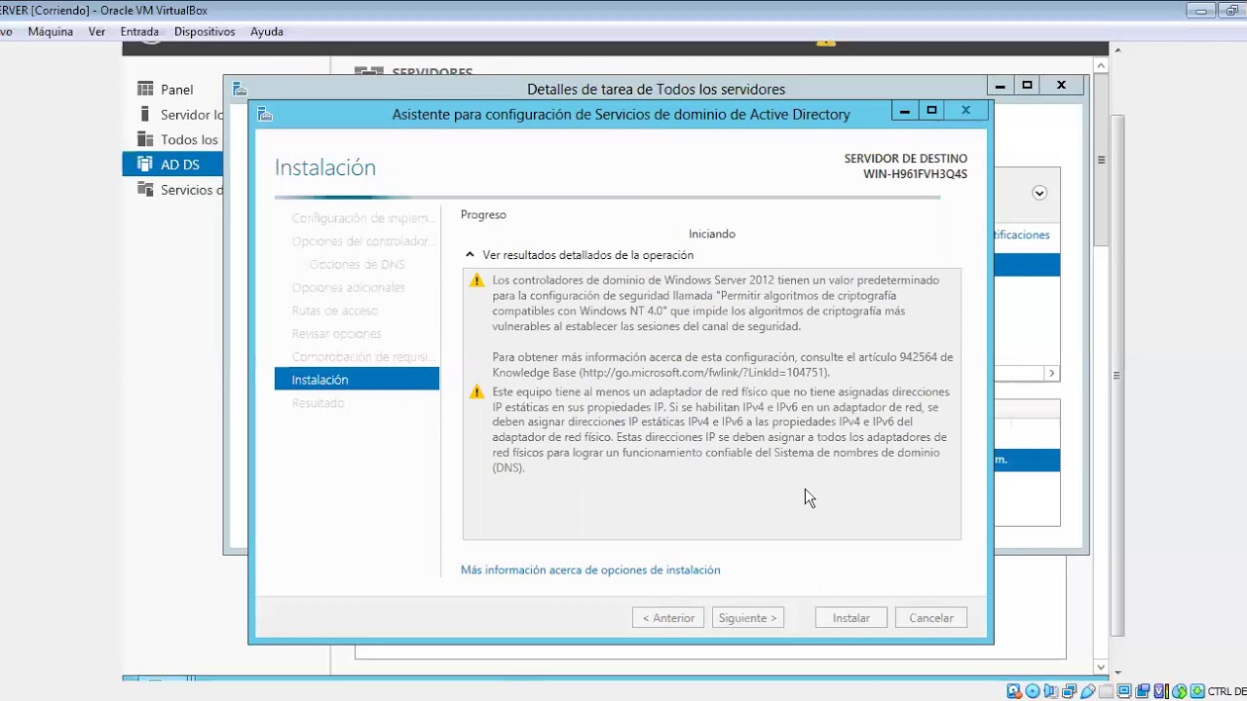Viewport: 1247px width, 701px height.
Task: Click the network adapters status icon
Action: (1070, 691)
